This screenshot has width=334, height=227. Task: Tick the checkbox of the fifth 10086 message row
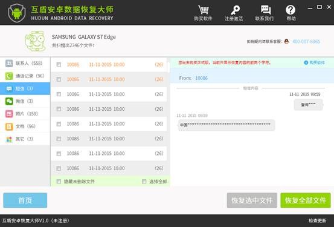(x=59, y=124)
